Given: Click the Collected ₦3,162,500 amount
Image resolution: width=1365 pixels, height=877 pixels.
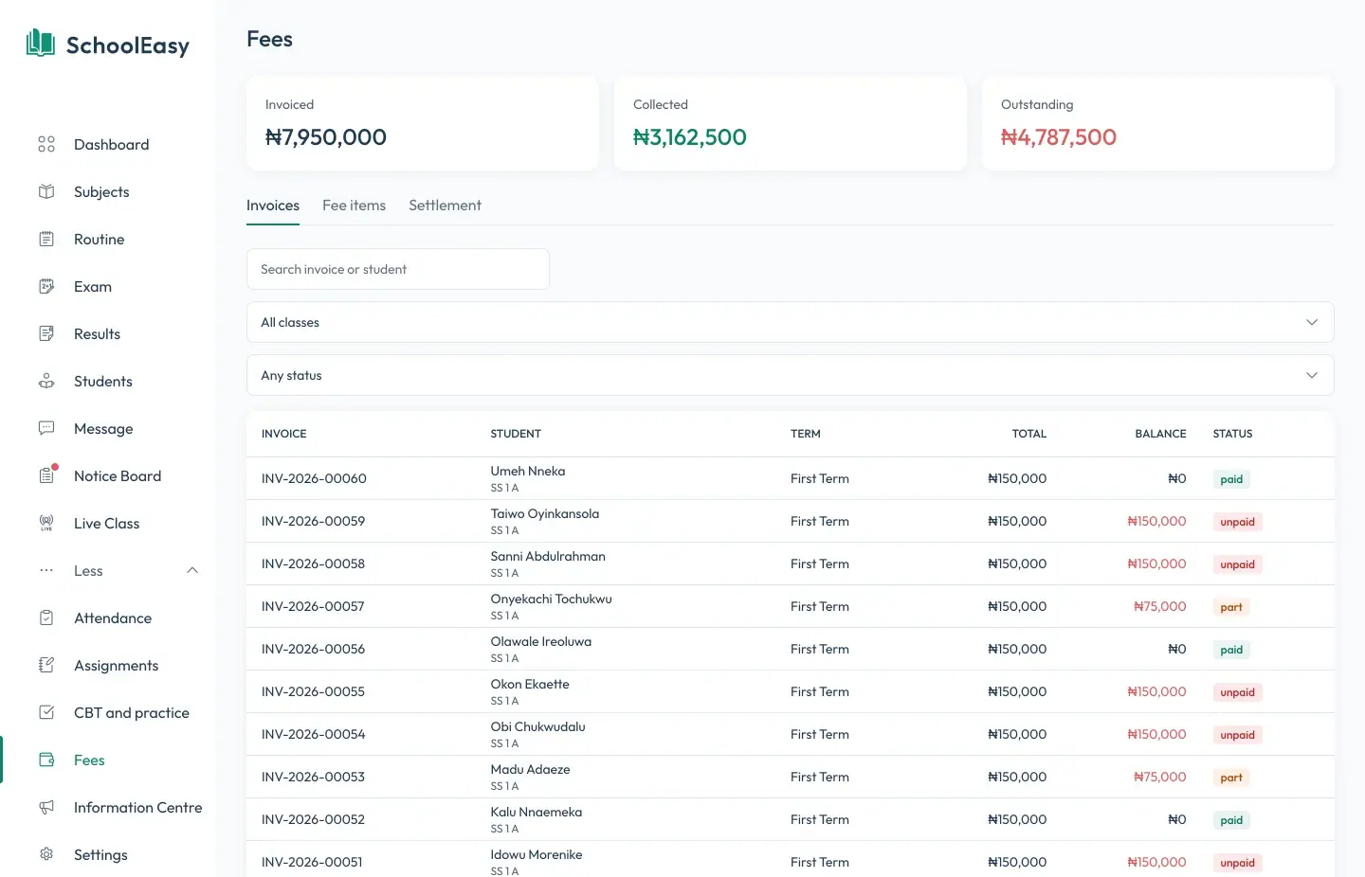Looking at the screenshot, I should (690, 137).
